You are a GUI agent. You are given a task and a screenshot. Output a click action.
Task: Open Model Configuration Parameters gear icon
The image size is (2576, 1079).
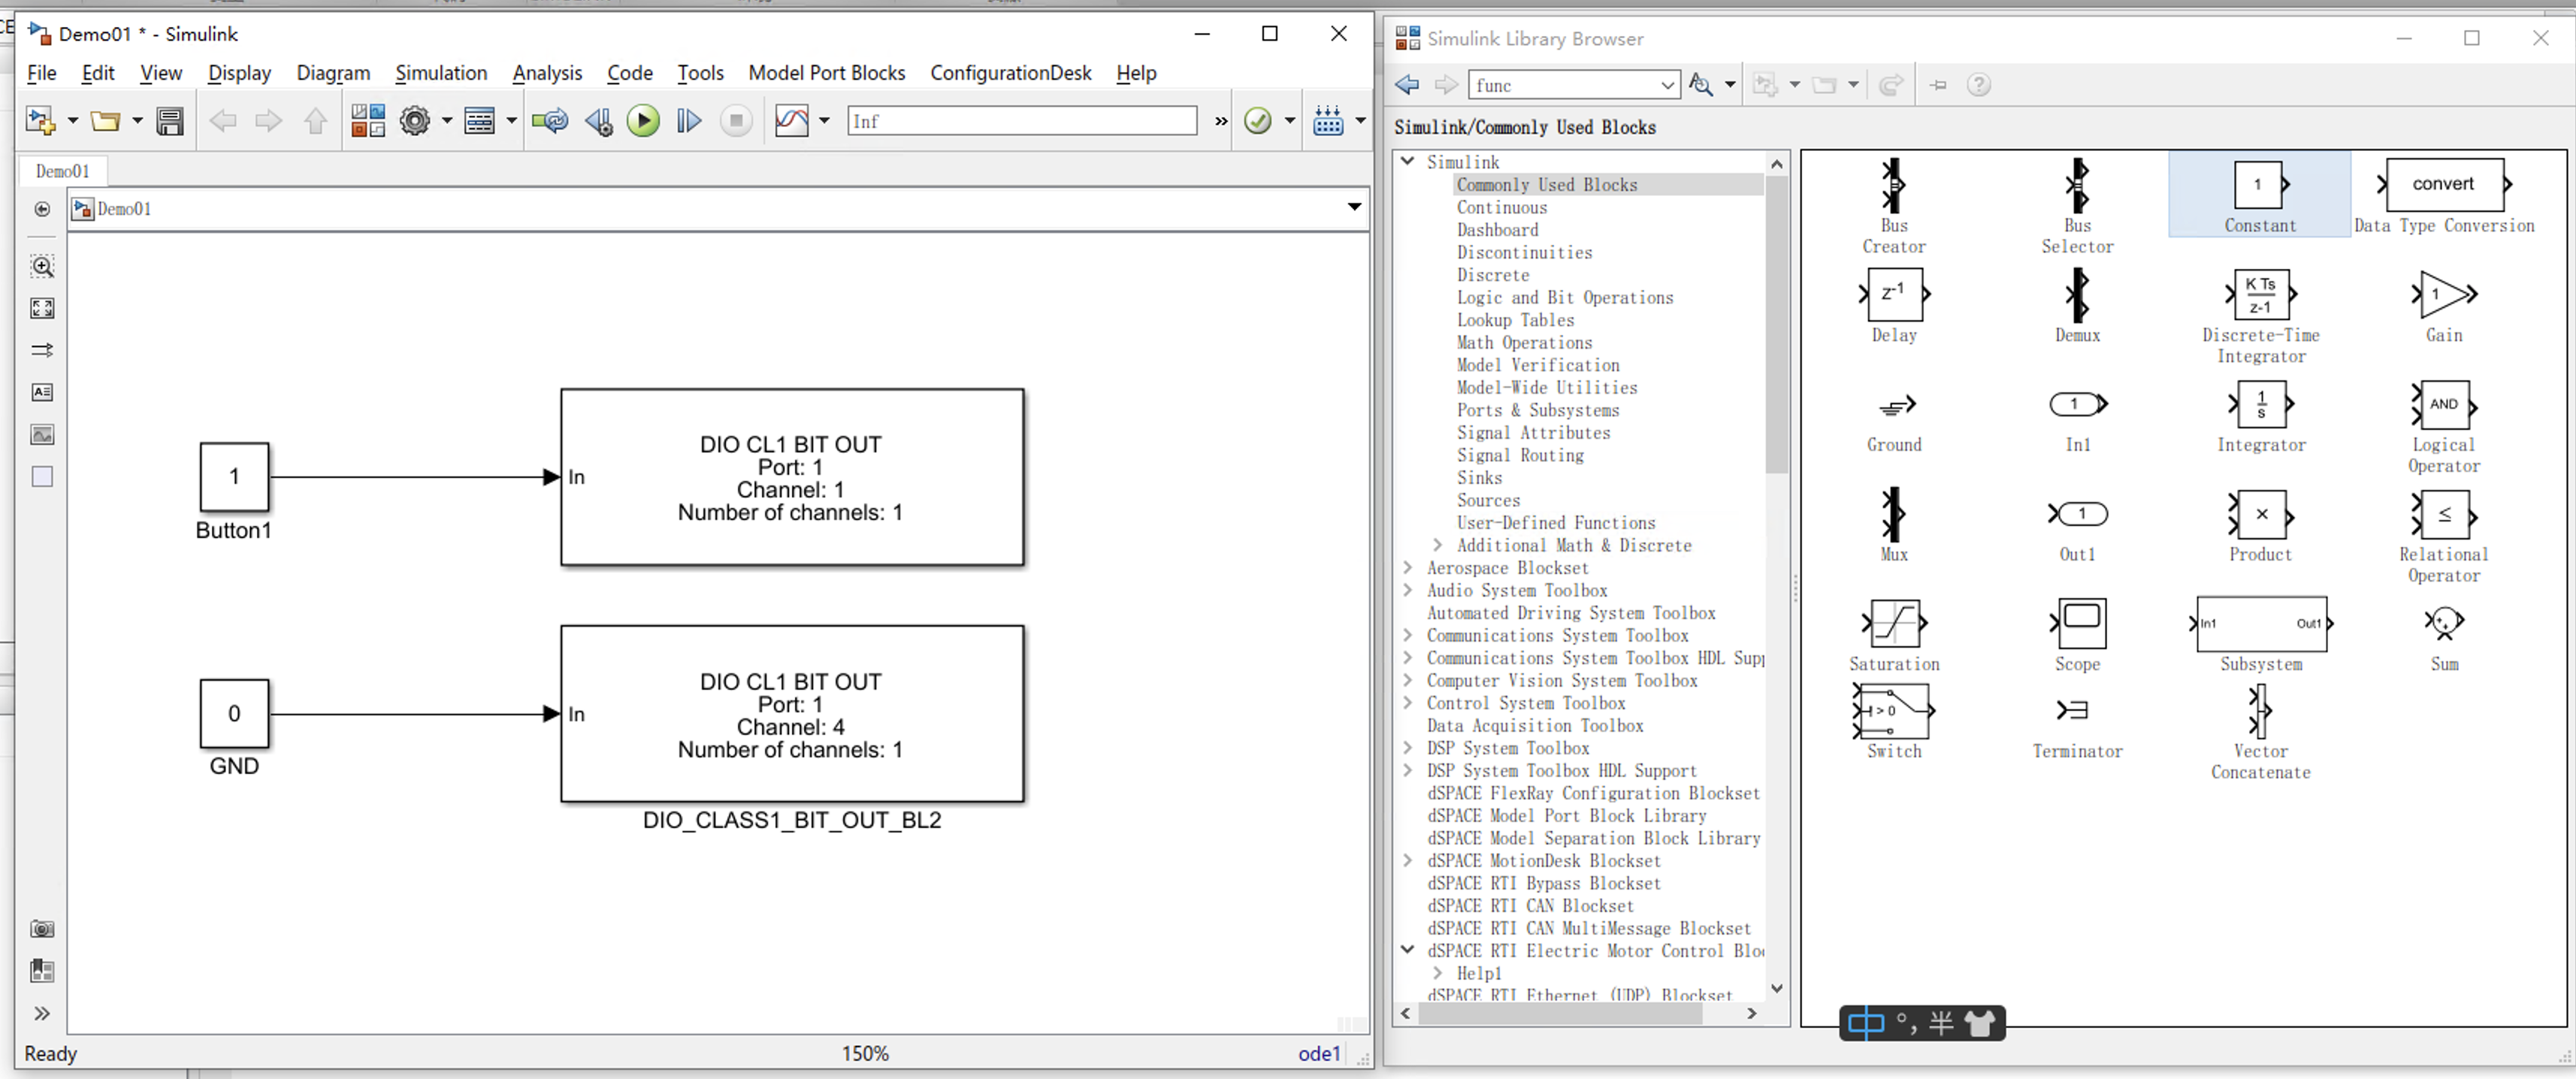point(415,121)
